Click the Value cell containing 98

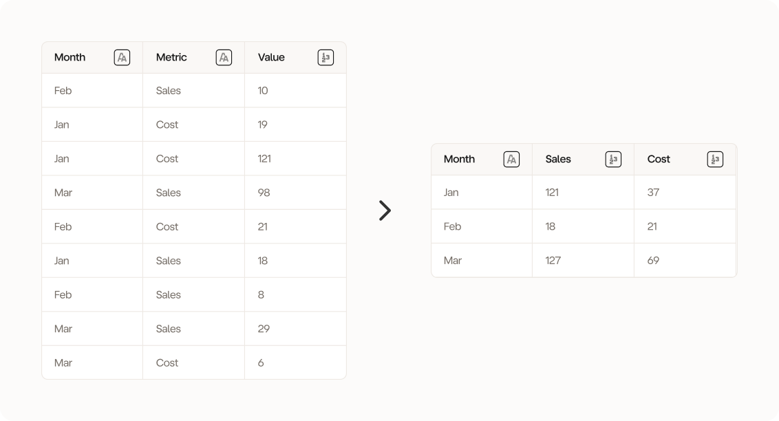click(x=264, y=193)
